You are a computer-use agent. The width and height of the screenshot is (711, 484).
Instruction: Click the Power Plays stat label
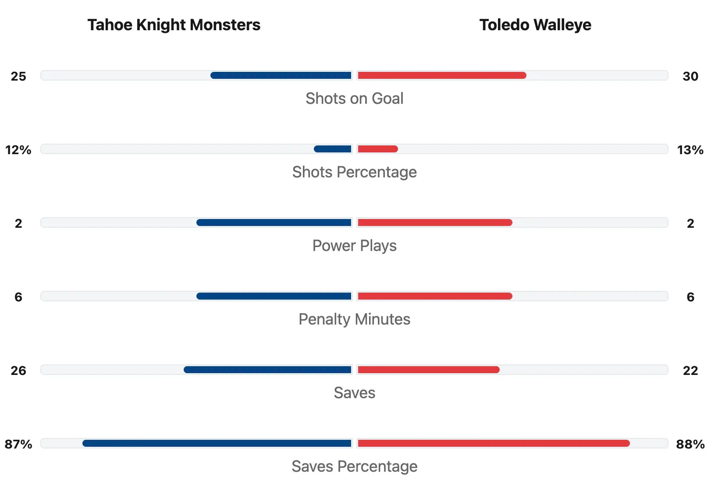pyautogui.click(x=354, y=246)
